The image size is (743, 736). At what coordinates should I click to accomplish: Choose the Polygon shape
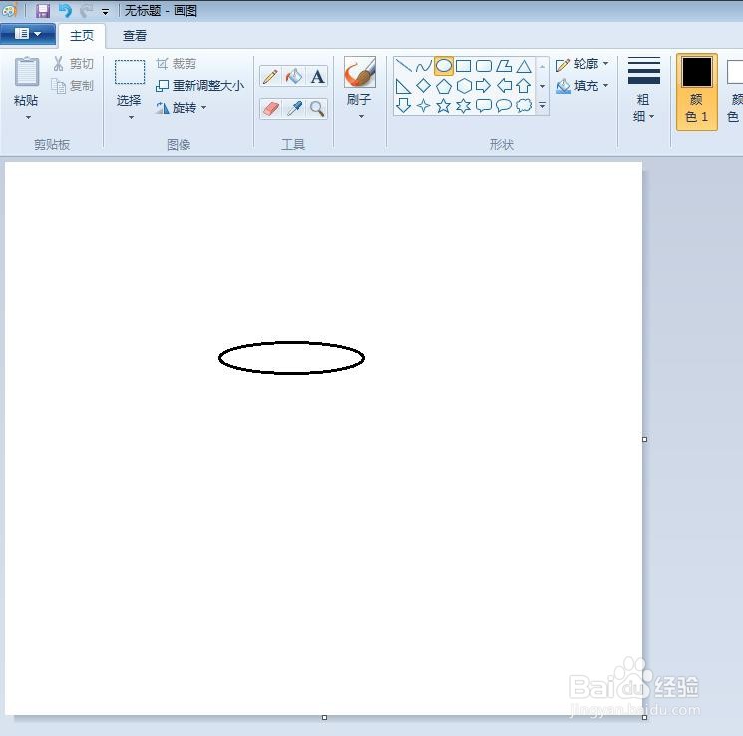[x=504, y=66]
